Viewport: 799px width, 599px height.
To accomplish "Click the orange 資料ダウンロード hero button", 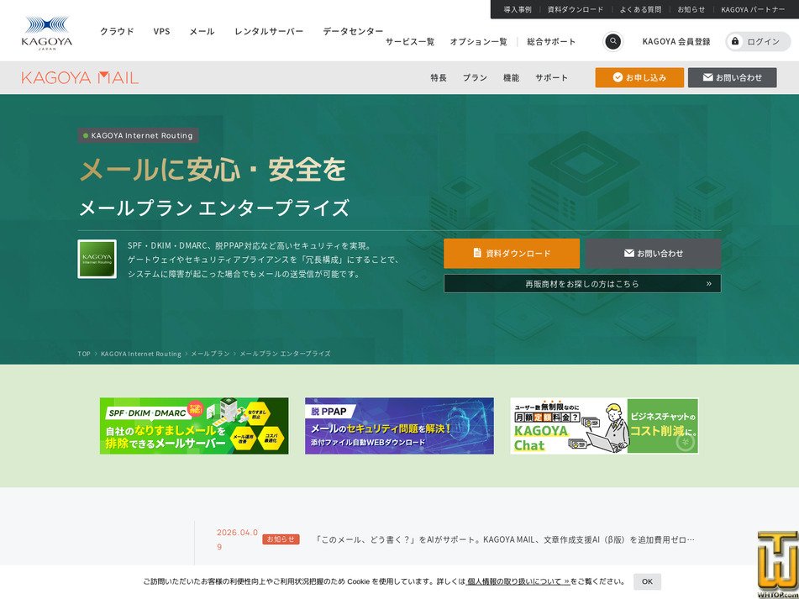I will (x=512, y=253).
